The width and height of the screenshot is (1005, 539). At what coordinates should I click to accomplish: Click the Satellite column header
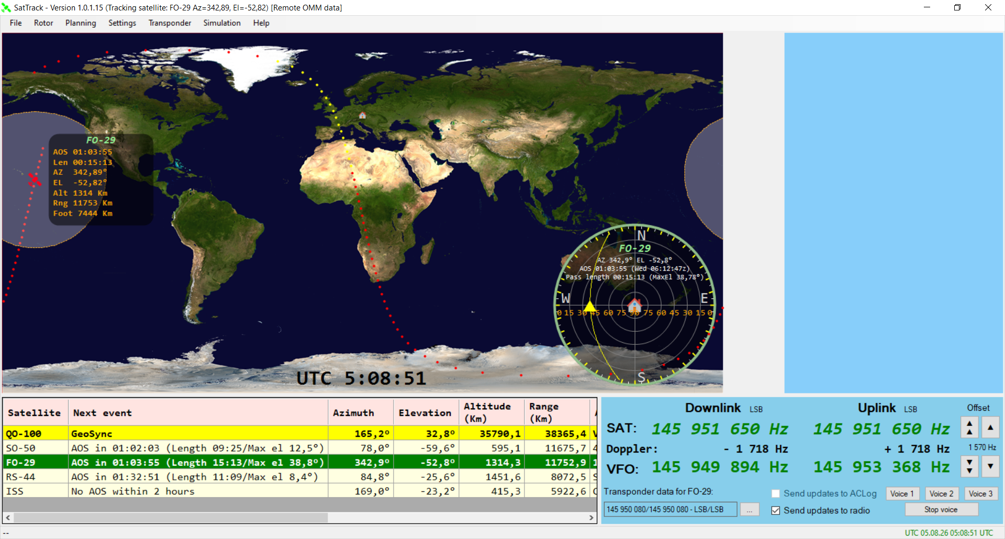click(35, 412)
